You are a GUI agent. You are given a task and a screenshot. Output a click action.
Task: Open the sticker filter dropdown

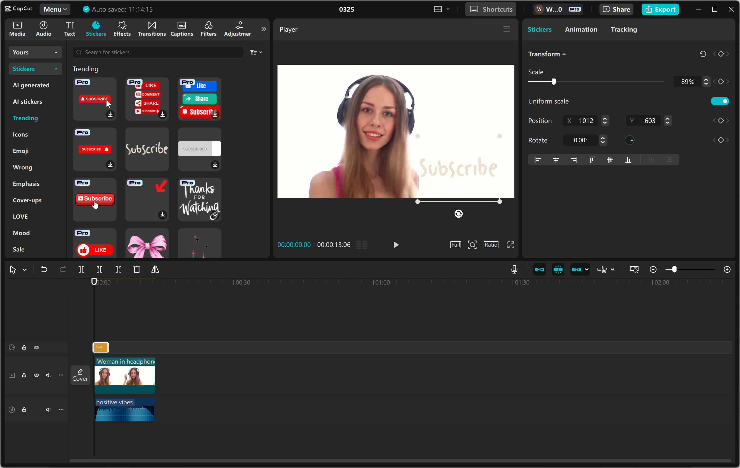click(256, 52)
